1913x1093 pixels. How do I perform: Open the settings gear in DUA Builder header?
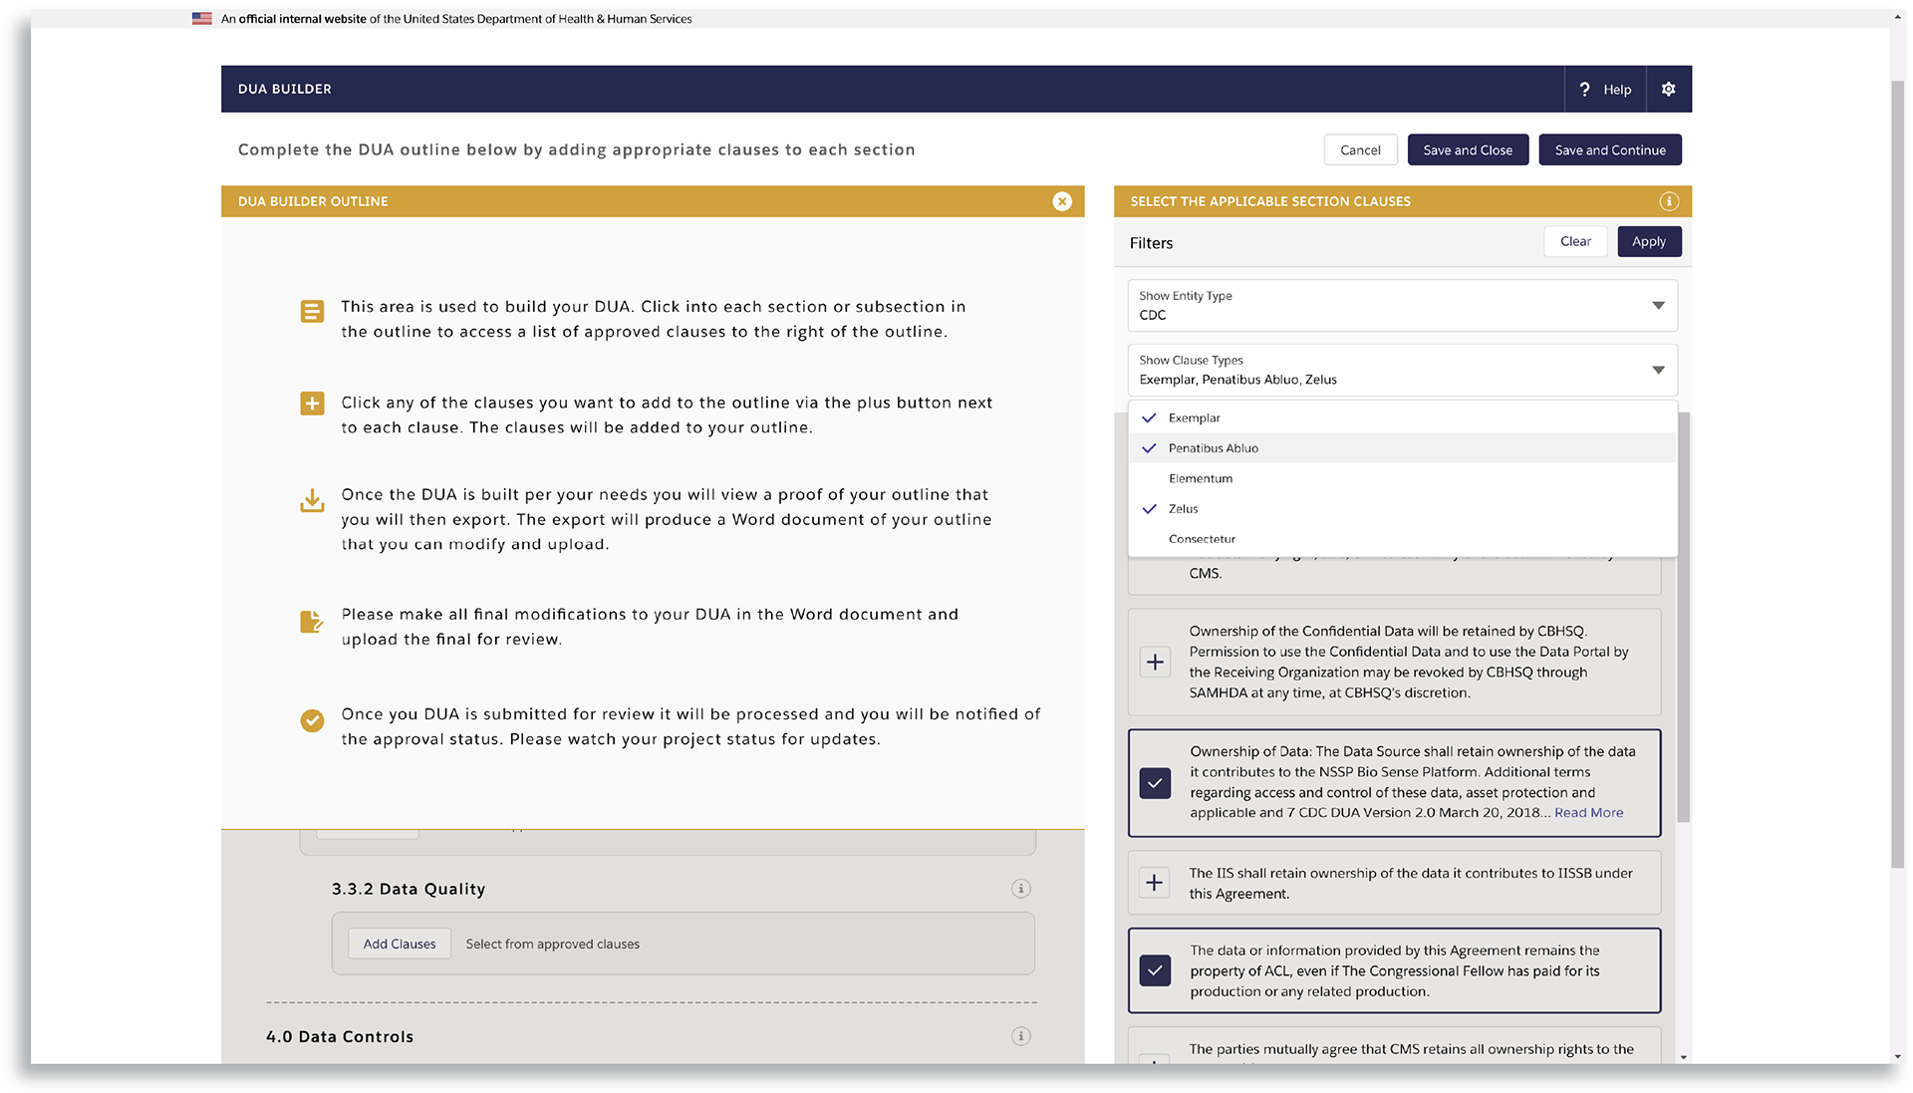pyautogui.click(x=1668, y=89)
